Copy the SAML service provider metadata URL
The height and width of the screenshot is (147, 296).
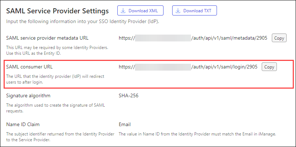click(x=279, y=38)
